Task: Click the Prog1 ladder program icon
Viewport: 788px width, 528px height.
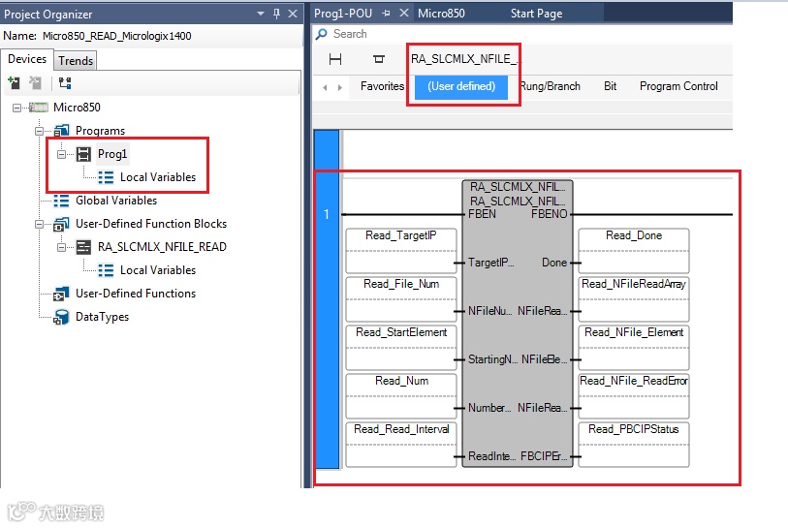Action: point(83,154)
